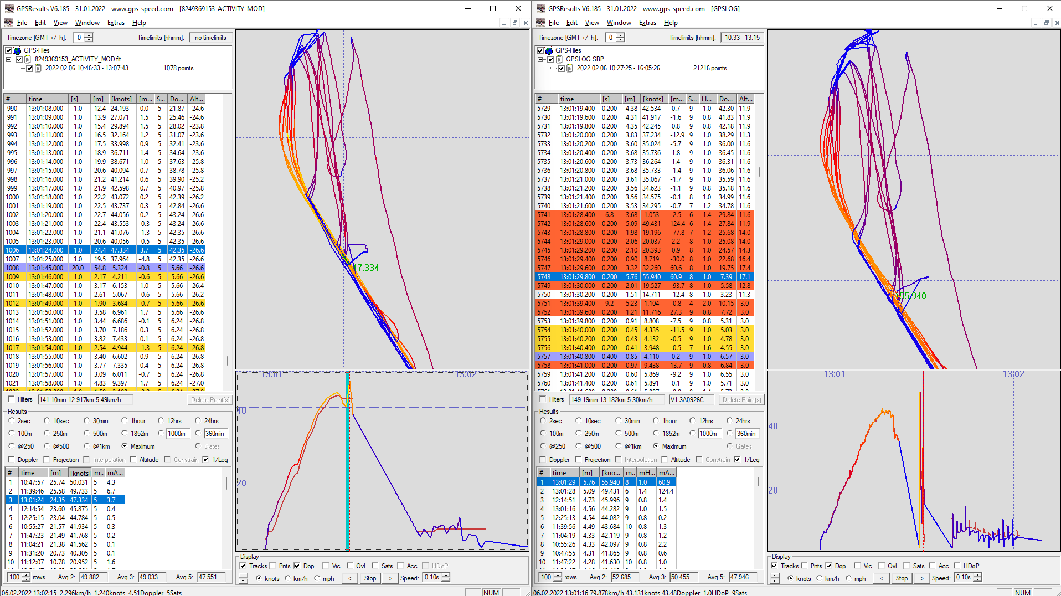Toggle Altitude checkbox in left window
The height and width of the screenshot is (596, 1061).
tap(133, 460)
